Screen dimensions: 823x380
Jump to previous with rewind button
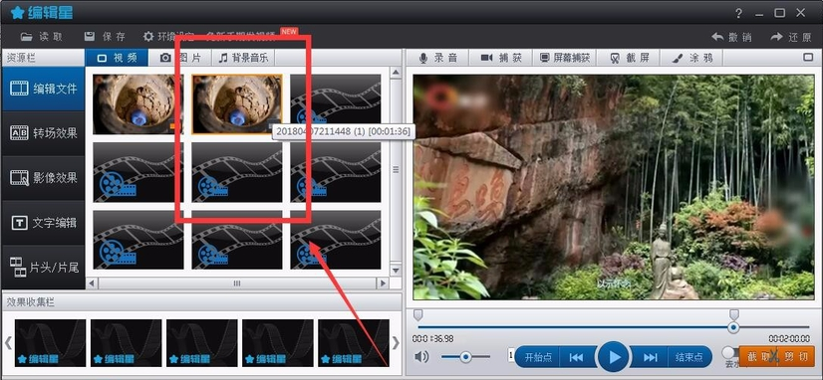pos(576,357)
